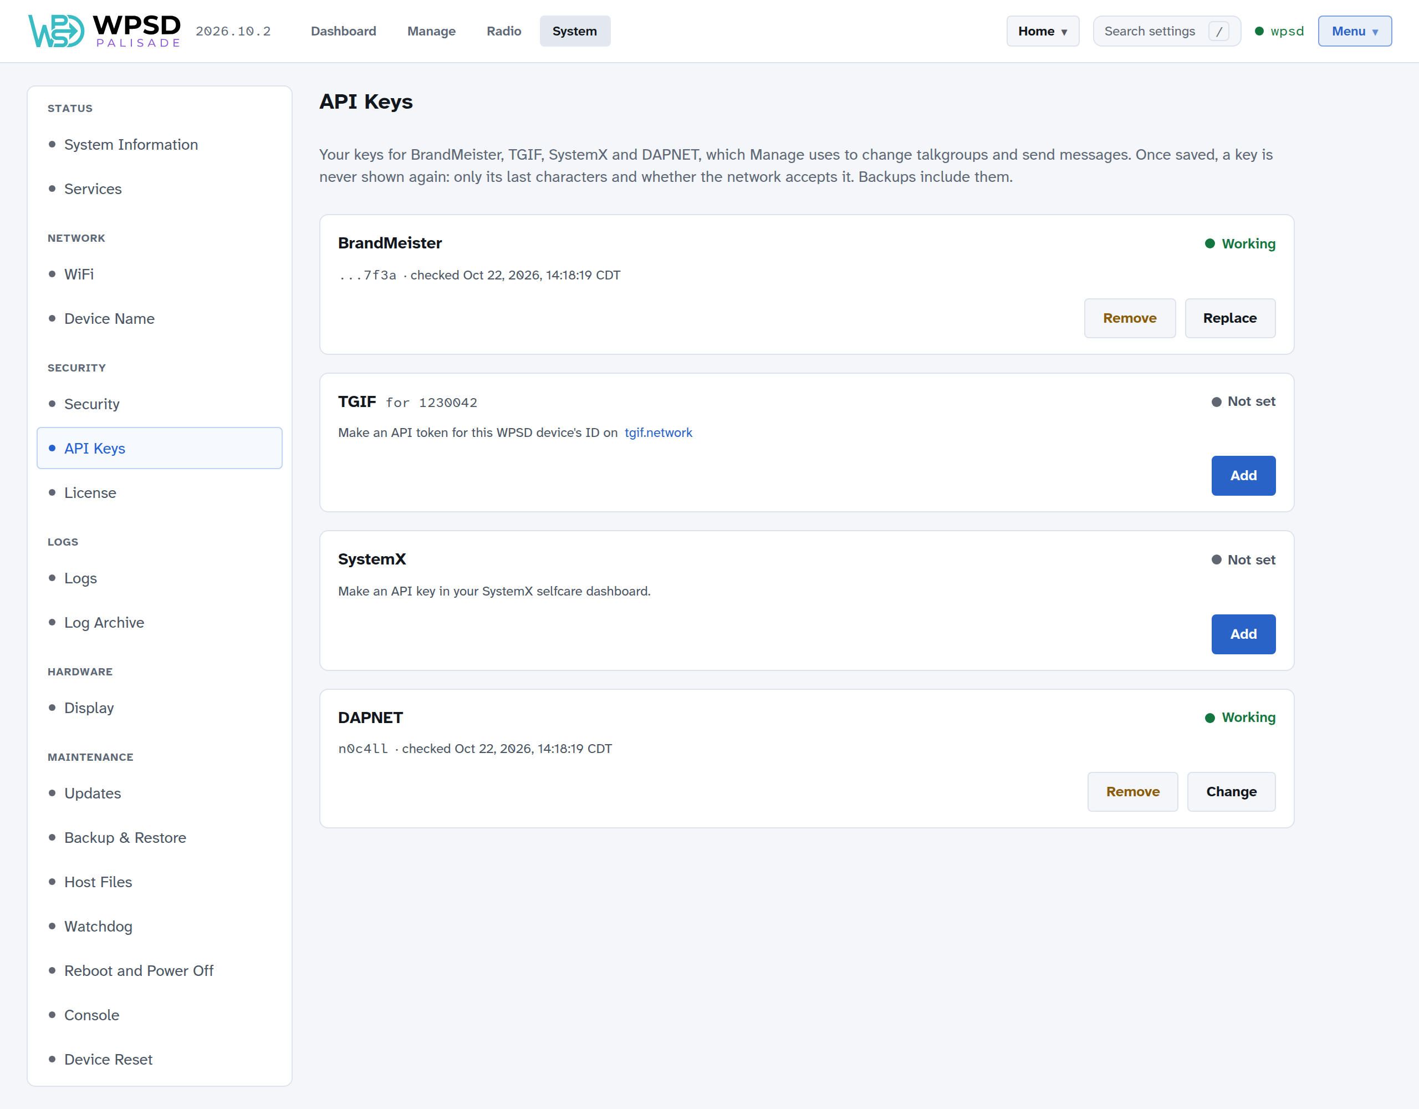Click the SystemX Not set status
The height and width of the screenshot is (1109, 1419).
[x=1243, y=559]
